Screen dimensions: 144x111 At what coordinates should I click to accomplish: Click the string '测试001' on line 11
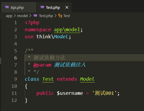pyautogui.click(x=105, y=93)
